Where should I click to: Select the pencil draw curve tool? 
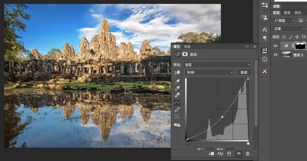[177, 109]
